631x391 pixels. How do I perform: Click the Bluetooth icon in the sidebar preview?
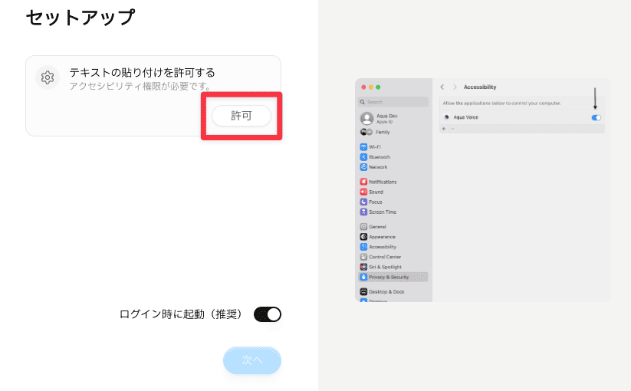pyautogui.click(x=363, y=157)
